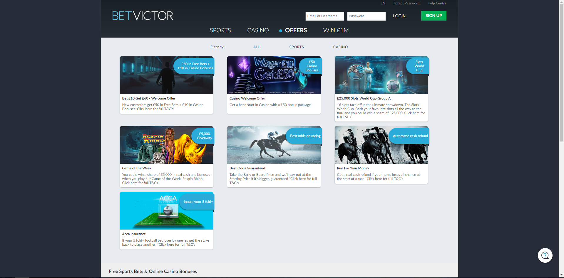Click the "£5,000 Giveaway" badge
Image resolution: width=564 pixels, height=278 pixels.
tap(204, 136)
